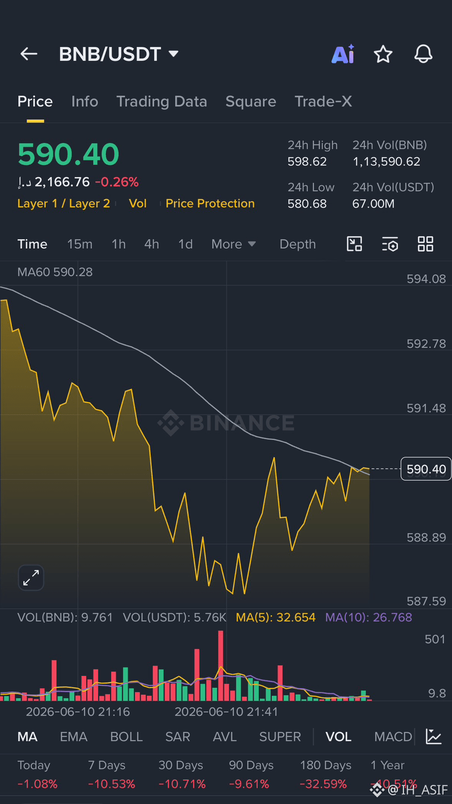Tap the Layer 1 / Layer 2 tag

[64, 204]
